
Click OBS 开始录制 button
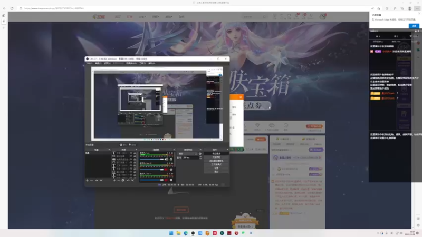pos(216,157)
